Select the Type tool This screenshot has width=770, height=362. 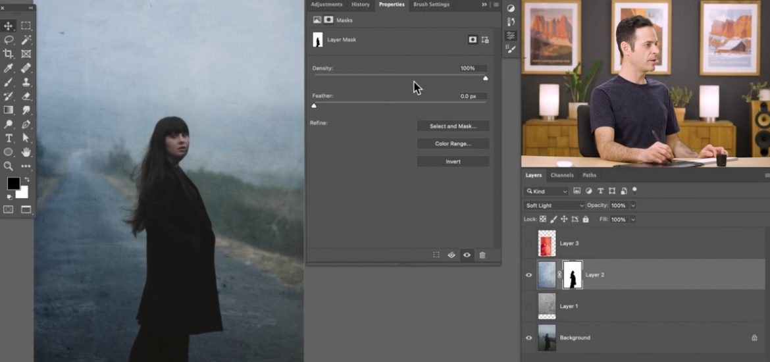coord(9,138)
